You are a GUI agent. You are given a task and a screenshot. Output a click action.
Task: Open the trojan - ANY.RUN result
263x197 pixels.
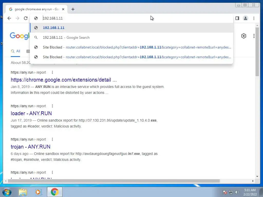[x=31, y=147]
